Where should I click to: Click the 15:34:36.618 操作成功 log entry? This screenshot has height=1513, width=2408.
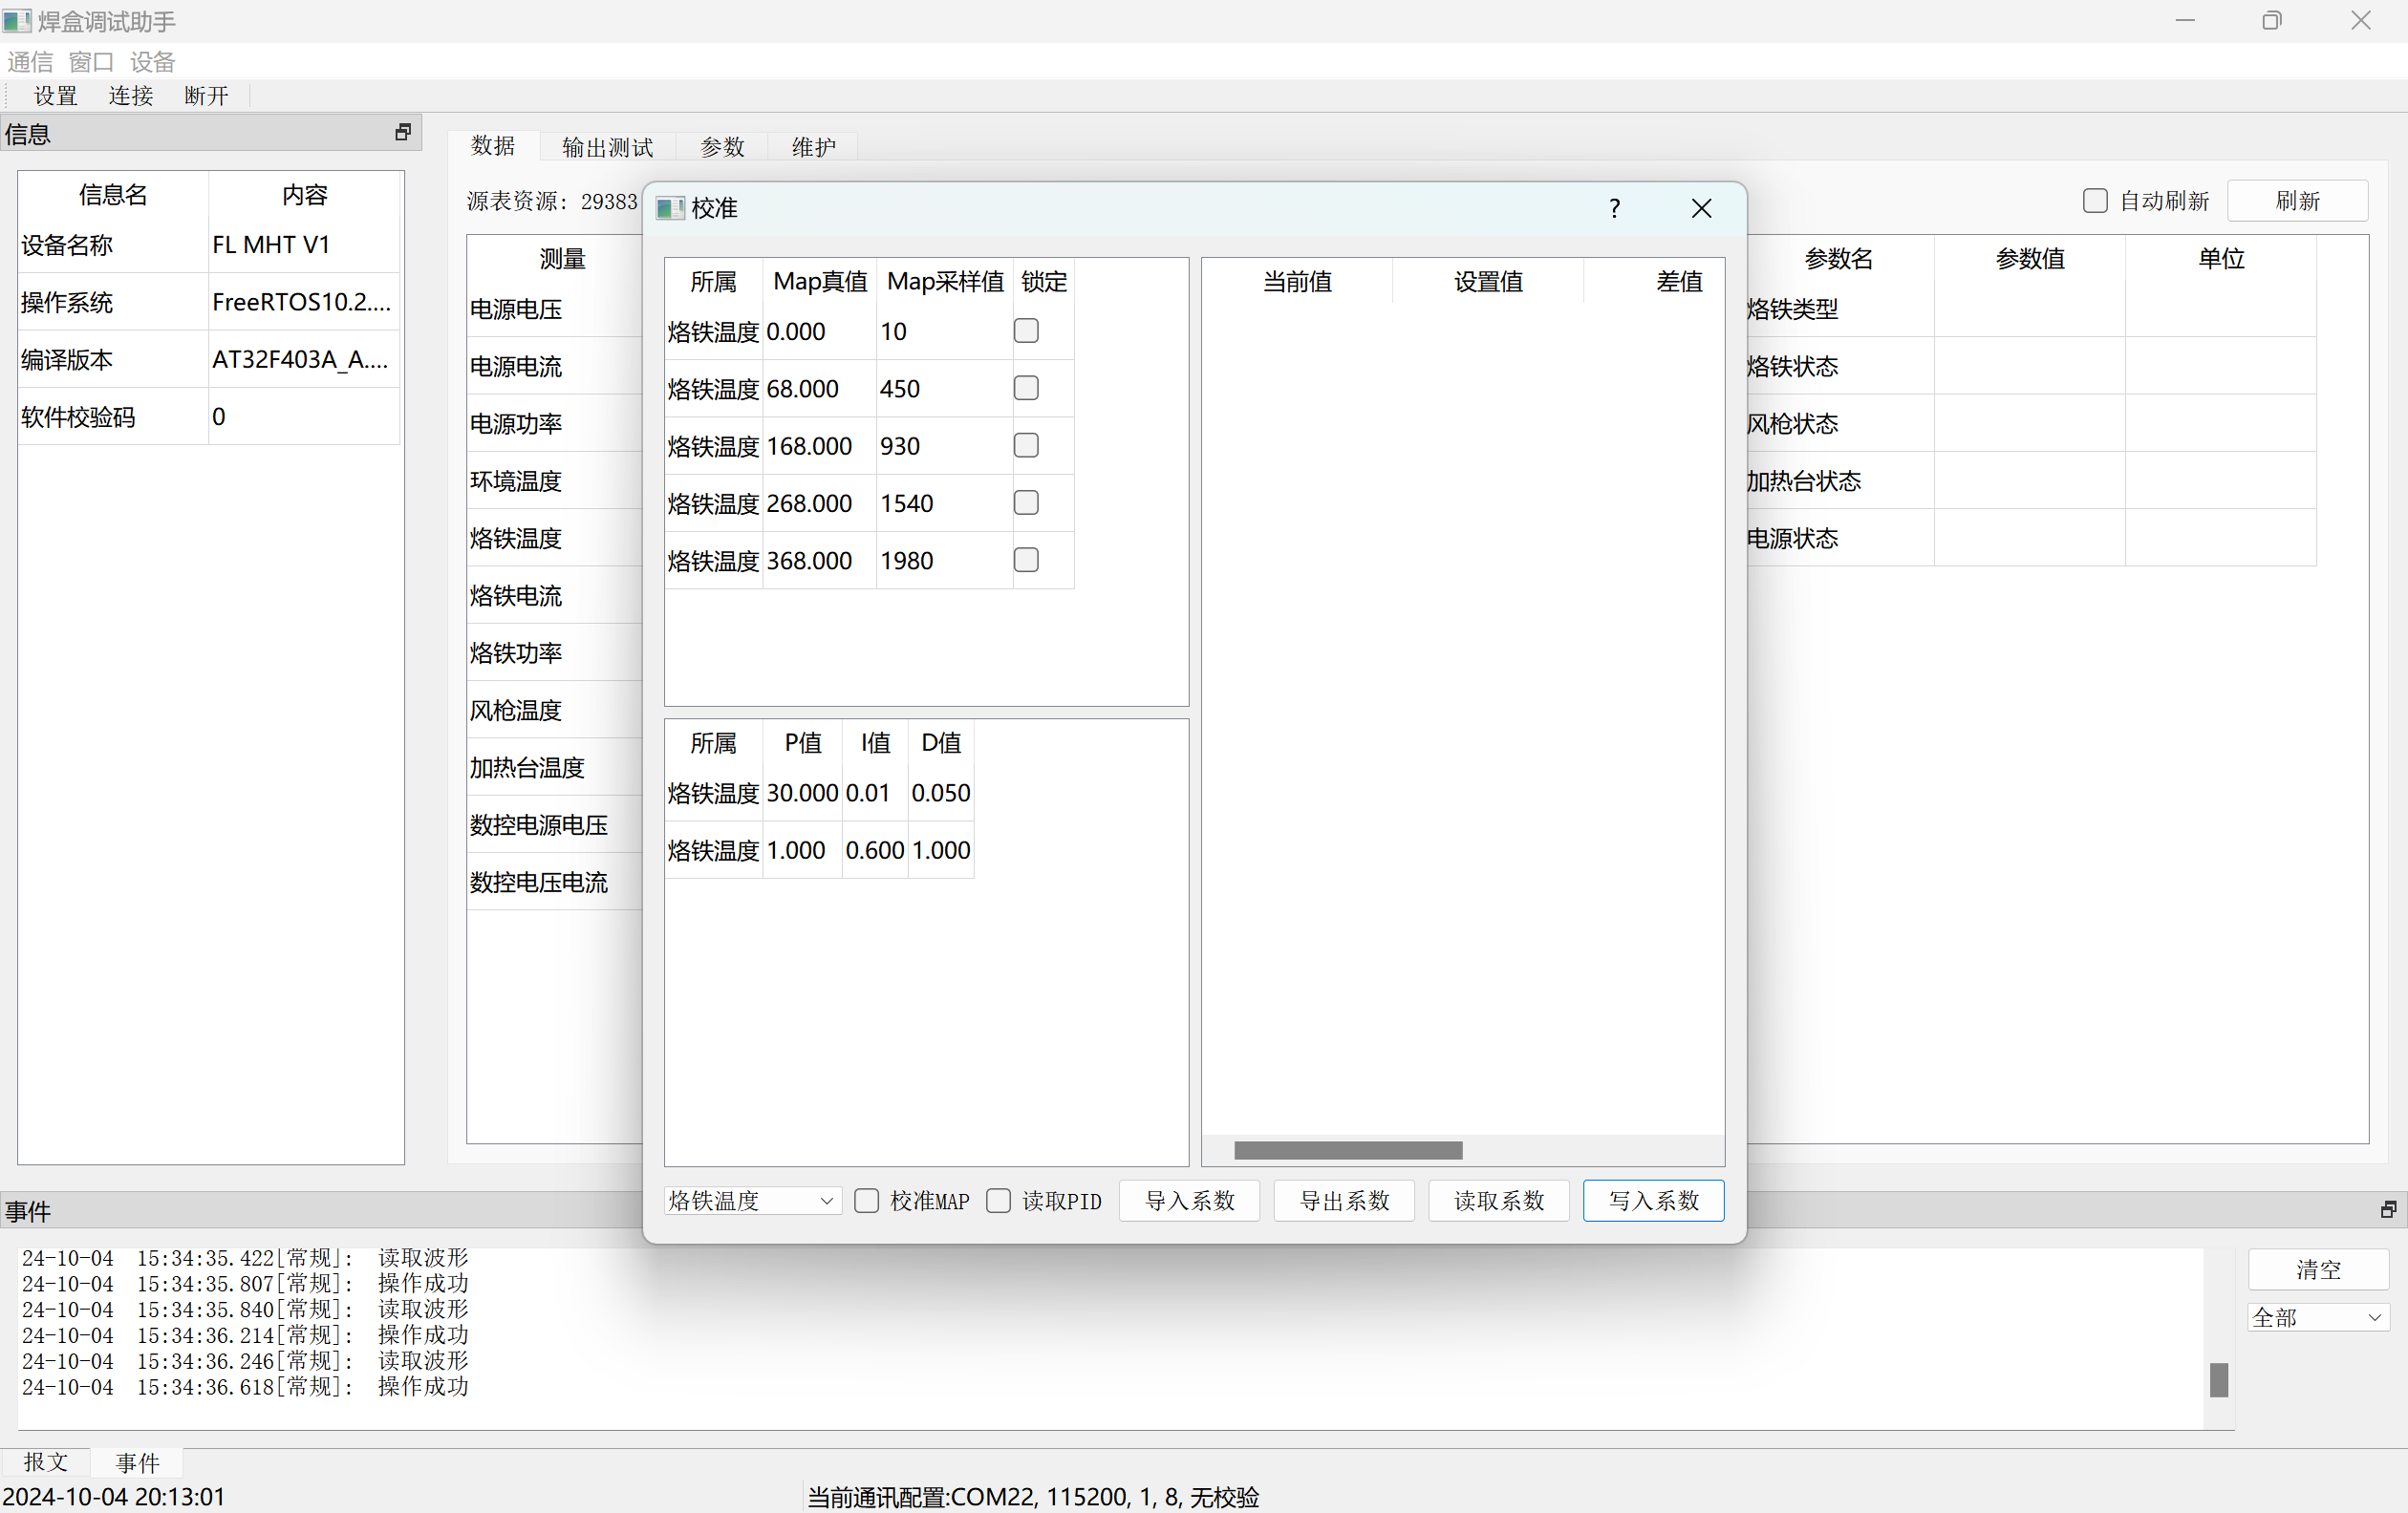pos(245,1386)
